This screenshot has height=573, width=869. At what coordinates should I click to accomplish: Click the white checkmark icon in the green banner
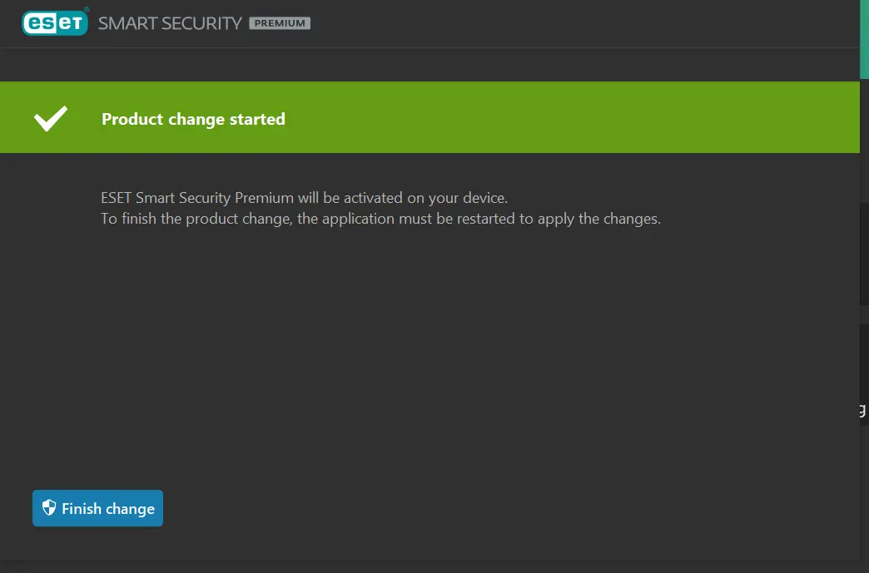[x=51, y=118]
